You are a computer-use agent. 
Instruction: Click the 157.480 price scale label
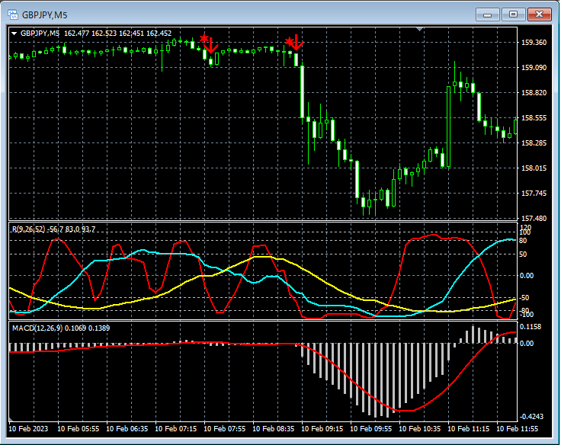(533, 219)
